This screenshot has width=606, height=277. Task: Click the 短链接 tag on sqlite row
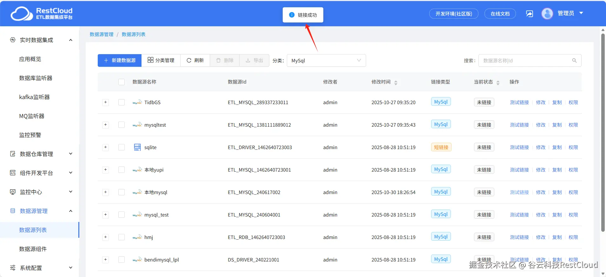click(x=441, y=147)
